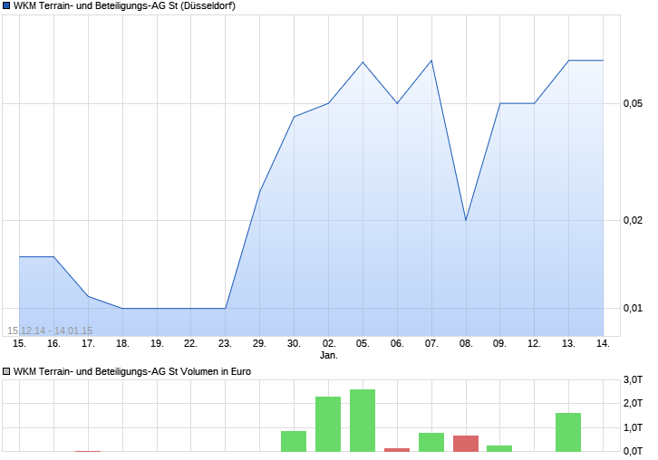Screen dimensions: 658x460
Task: Click the green volume bar for Jan 13
Action: (568, 432)
